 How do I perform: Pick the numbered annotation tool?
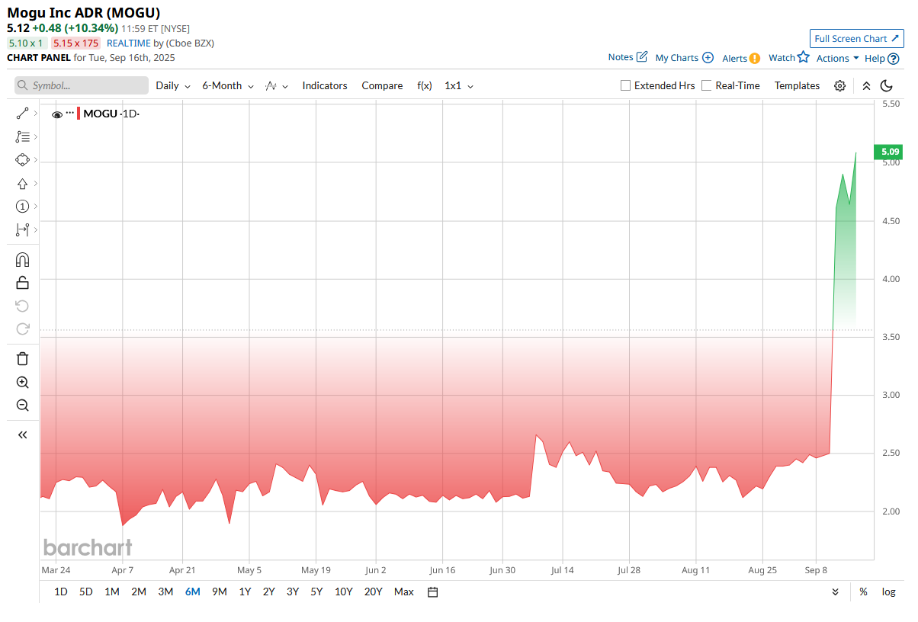(22, 207)
